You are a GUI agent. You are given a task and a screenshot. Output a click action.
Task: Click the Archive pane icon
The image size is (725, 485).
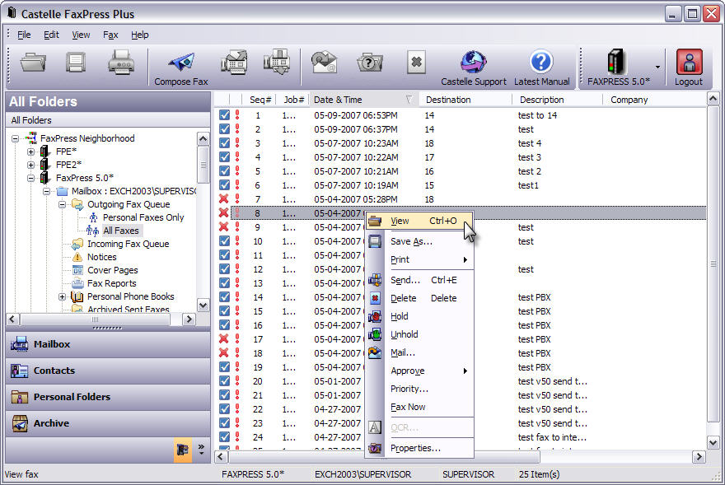(20, 423)
